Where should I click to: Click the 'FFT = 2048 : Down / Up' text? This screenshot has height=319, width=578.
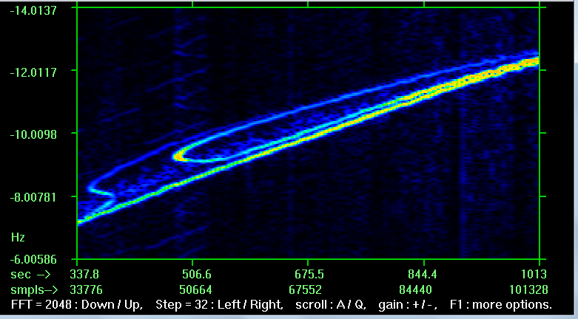click(77, 305)
